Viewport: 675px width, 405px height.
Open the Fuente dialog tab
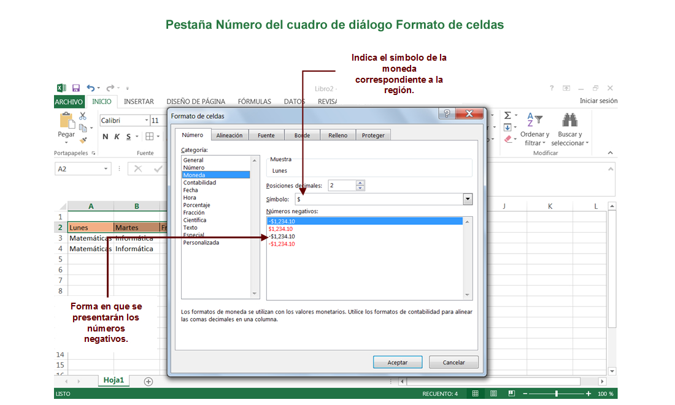coord(266,135)
